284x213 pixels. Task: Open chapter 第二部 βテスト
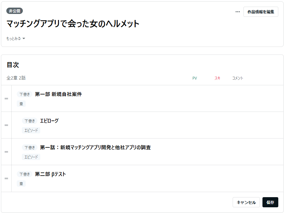pyautogui.click(x=50, y=174)
